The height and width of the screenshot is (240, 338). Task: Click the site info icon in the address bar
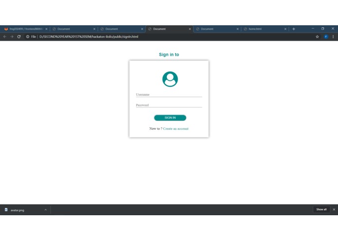click(x=28, y=37)
